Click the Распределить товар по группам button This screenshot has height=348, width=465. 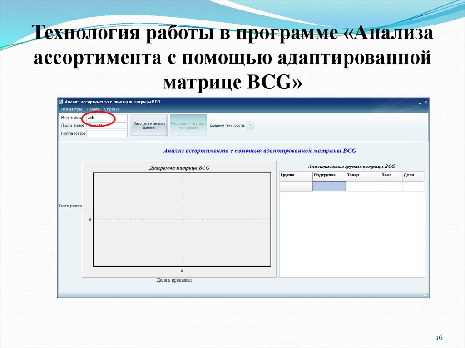tap(188, 125)
